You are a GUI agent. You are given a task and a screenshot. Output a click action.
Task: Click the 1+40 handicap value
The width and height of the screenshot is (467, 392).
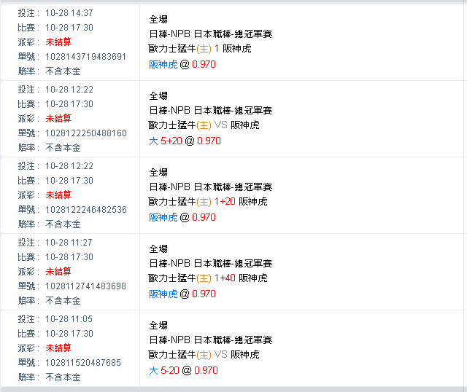[225, 278]
